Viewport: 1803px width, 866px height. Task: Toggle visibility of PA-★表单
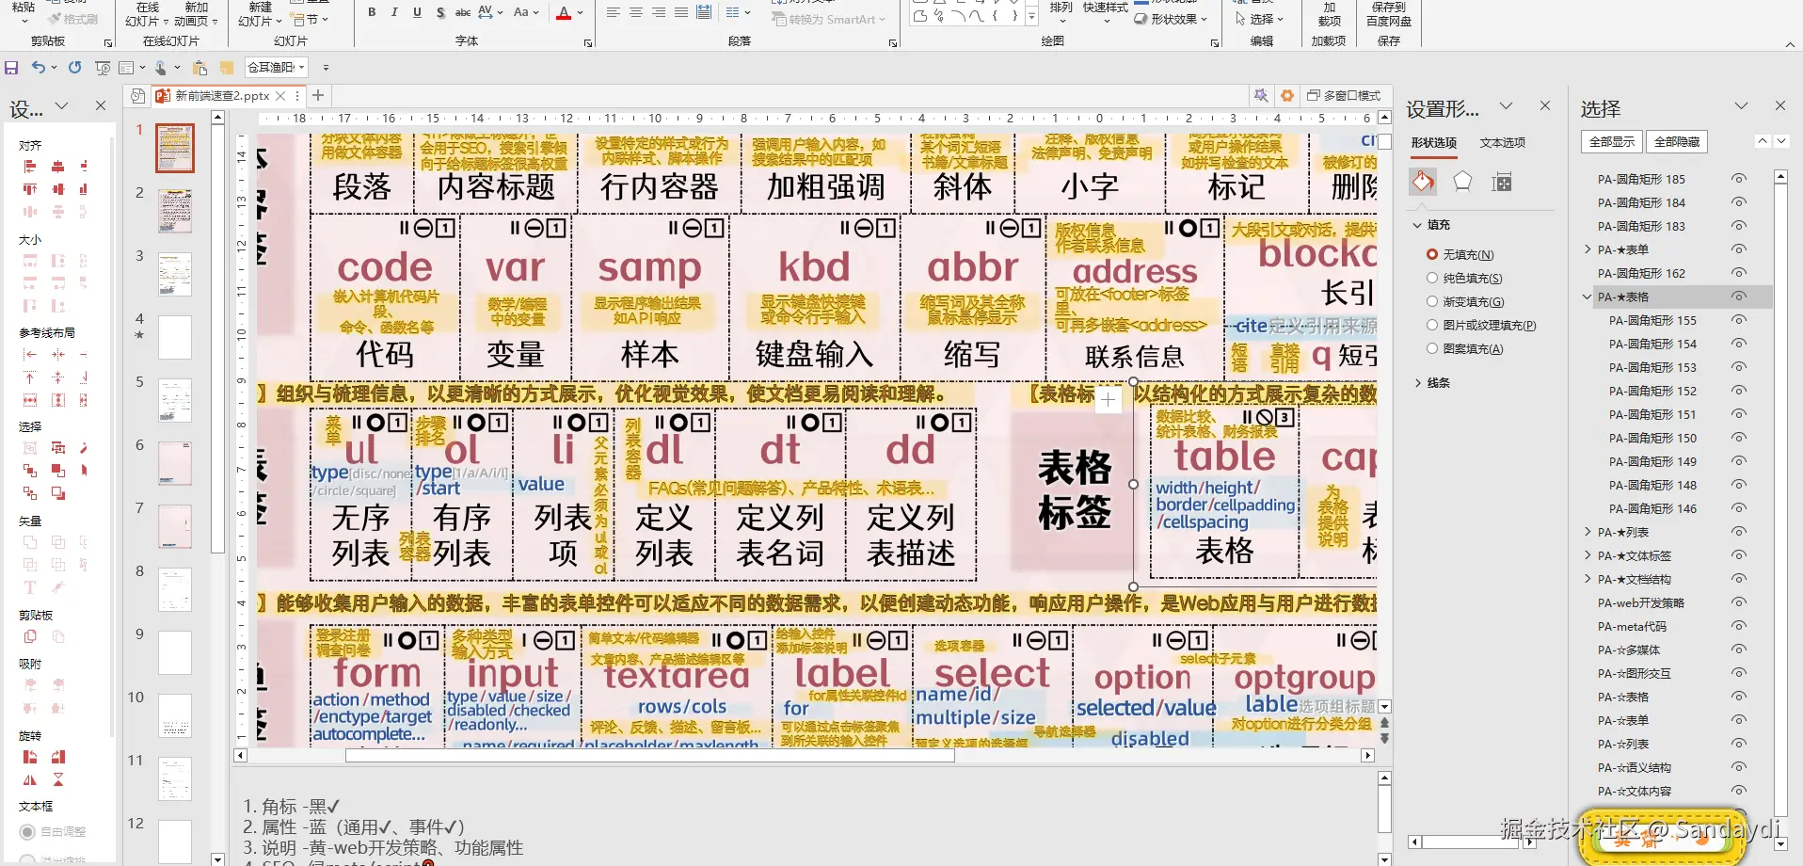(1739, 249)
